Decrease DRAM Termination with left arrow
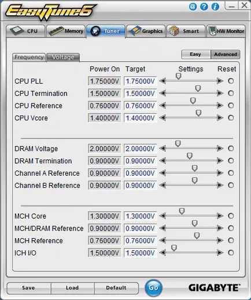 163,161
